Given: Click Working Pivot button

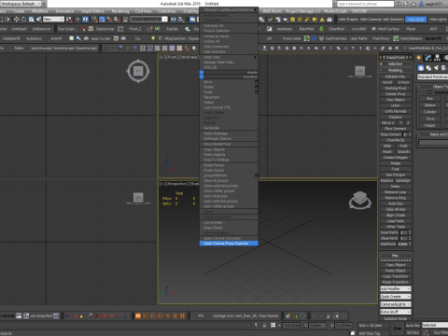Looking at the screenshot, I should click(x=396, y=88).
